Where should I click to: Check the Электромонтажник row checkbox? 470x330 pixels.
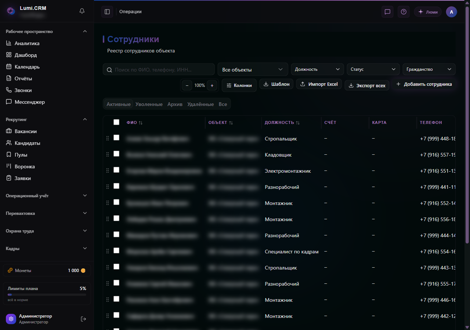coord(116,170)
